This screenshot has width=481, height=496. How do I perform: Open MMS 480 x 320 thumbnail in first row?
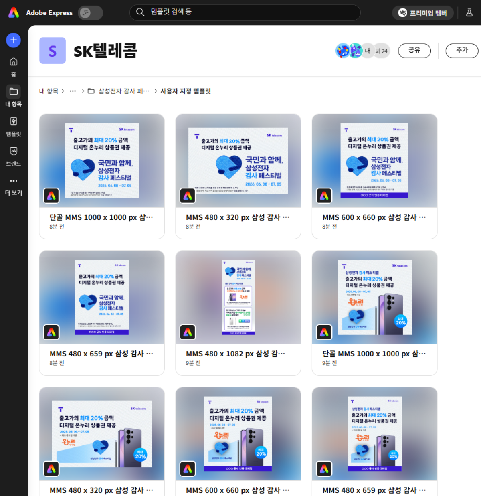(238, 161)
